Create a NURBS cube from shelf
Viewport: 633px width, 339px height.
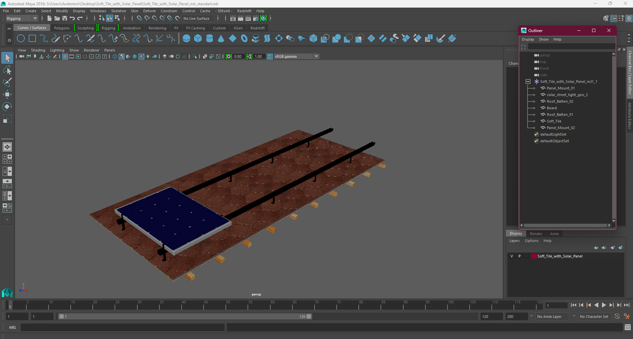point(198,39)
